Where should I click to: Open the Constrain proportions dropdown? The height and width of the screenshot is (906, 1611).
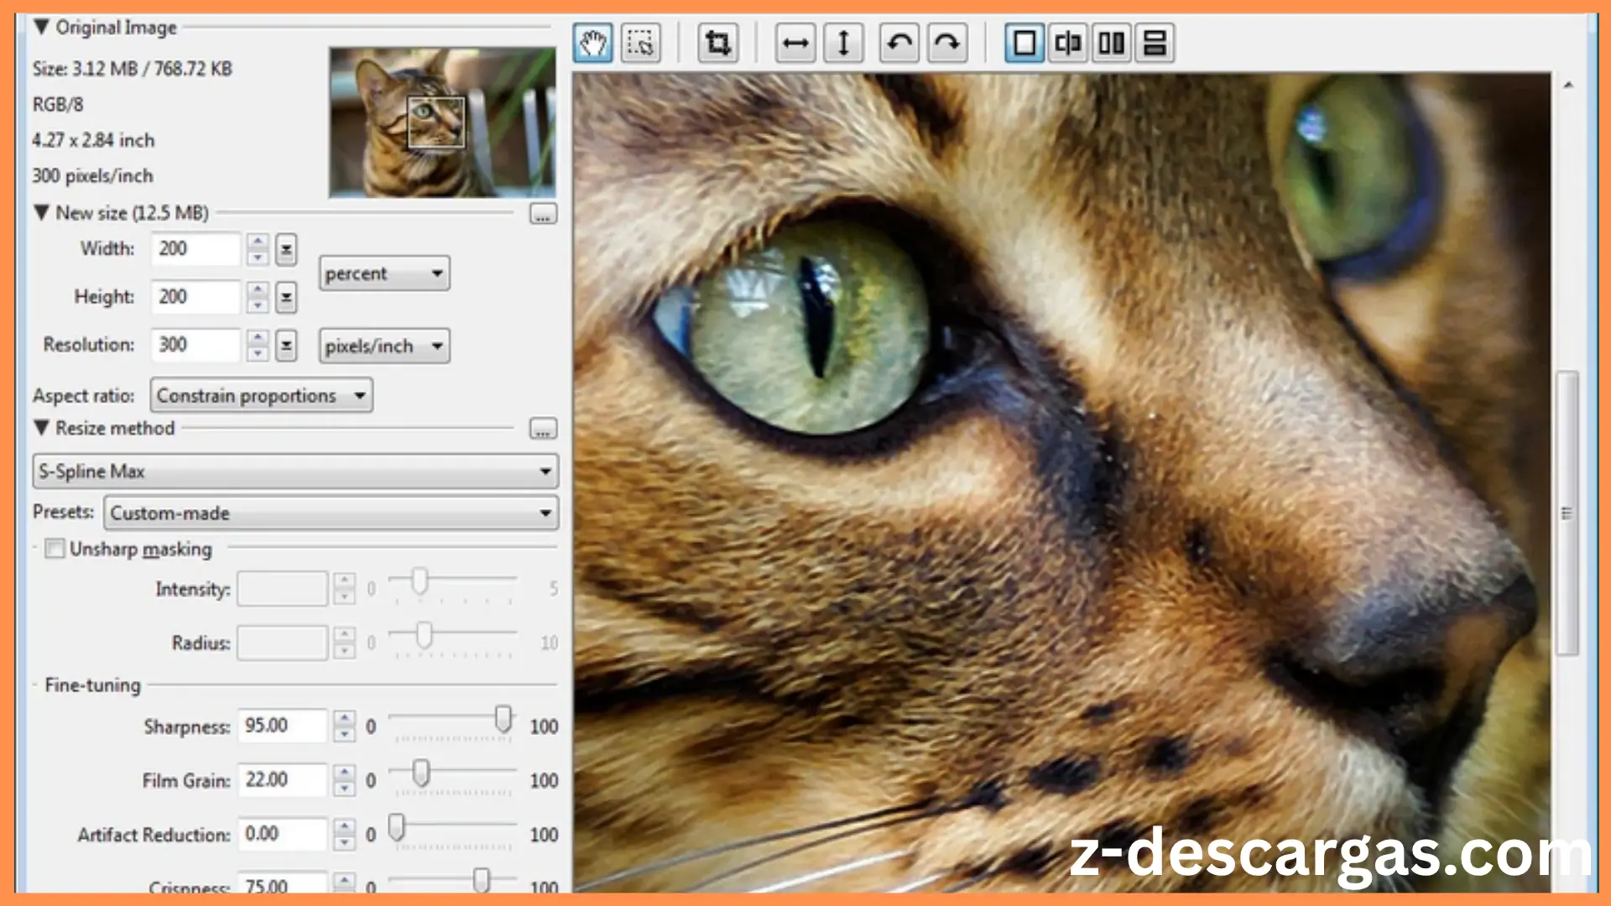click(262, 395)
